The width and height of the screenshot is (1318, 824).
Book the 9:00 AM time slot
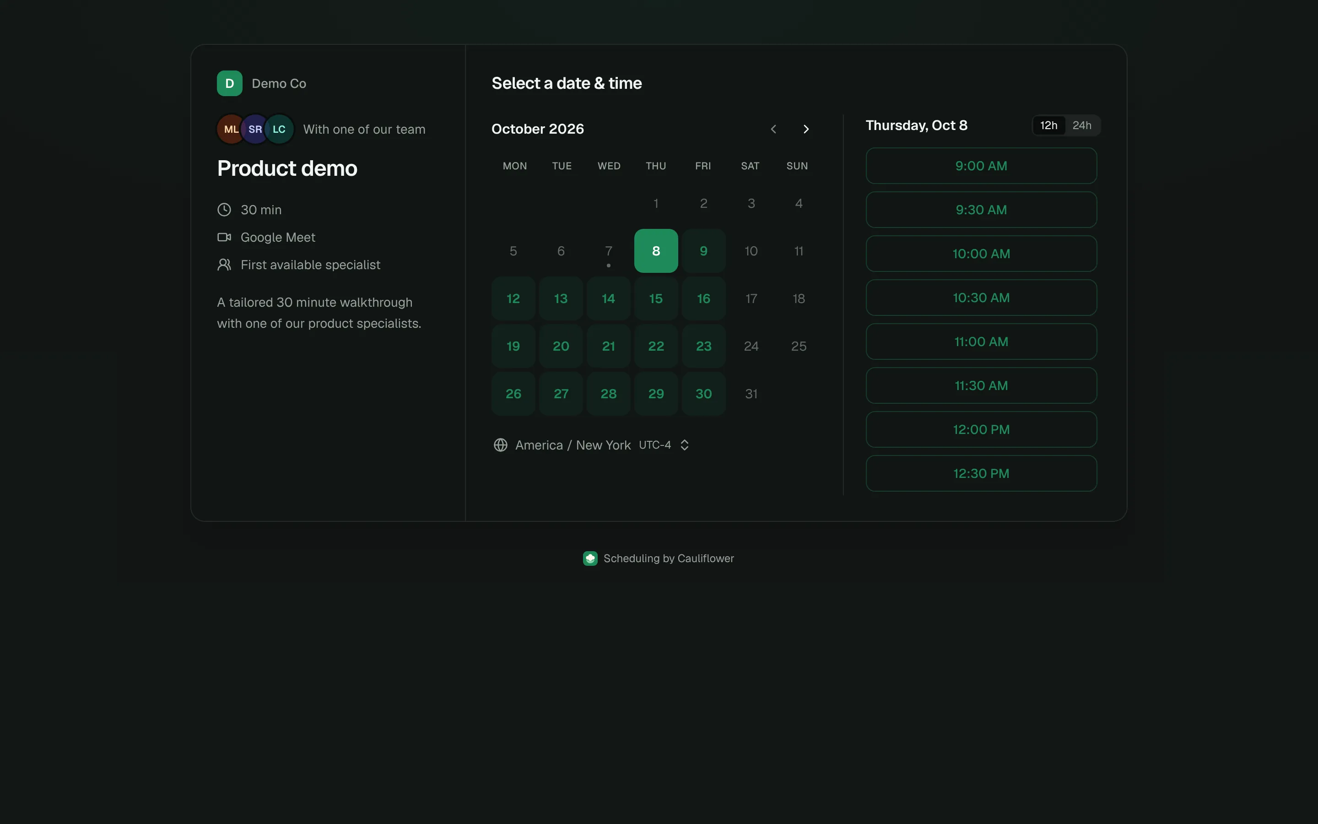click(x=981, y=166)
